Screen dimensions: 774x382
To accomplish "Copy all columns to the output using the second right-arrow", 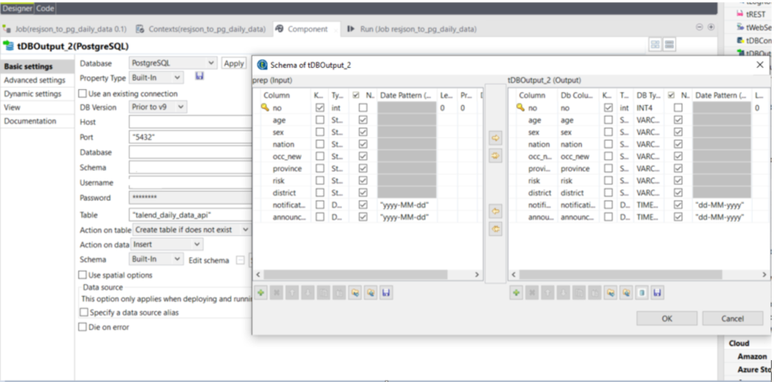I will click(x=495, y=156).
